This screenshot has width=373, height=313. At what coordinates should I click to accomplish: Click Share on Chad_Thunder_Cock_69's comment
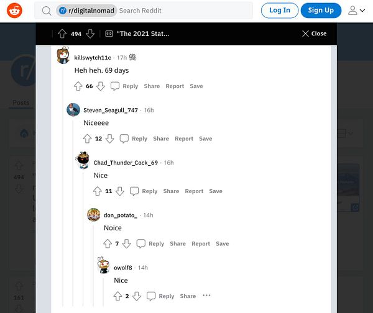[171, 191]
